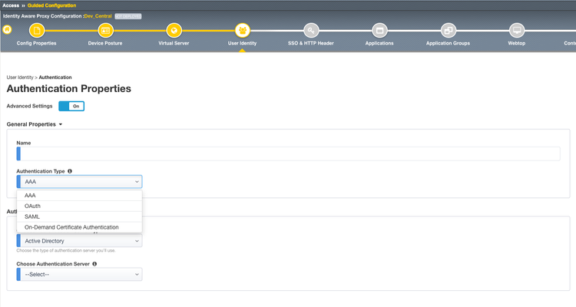Viewport: 576px width, 307px height.
Task: Collapse the General Properties section
Action: pos(34,124)
